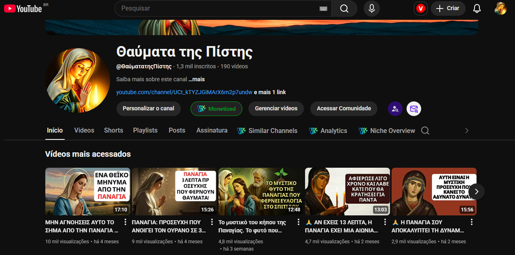
Task: Open the Niche Overview tab
Action: (387, 131)
